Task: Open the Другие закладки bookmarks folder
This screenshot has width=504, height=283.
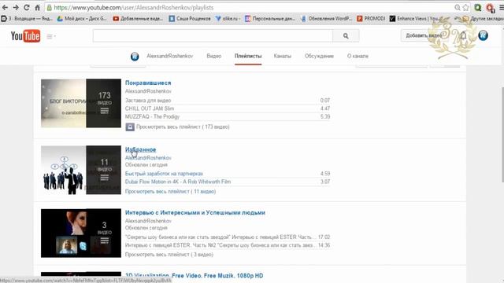Action: pyautogui.click(x=483, y=19)
